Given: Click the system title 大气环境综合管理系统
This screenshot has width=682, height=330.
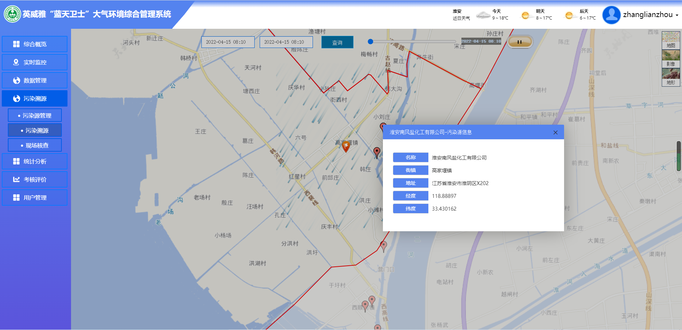Looking at the screenshot, I should [132, 14].
